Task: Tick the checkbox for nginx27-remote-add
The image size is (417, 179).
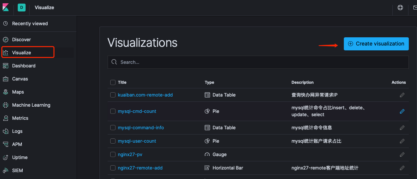Action: (113, 168)
